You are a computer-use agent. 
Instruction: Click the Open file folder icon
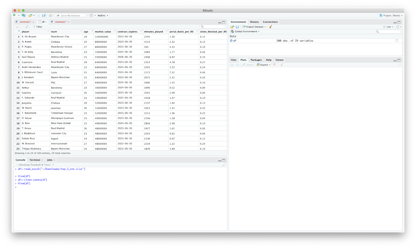30,15
